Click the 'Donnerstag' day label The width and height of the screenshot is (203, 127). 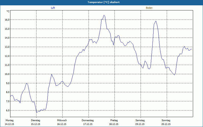click(x=88, y=120)
